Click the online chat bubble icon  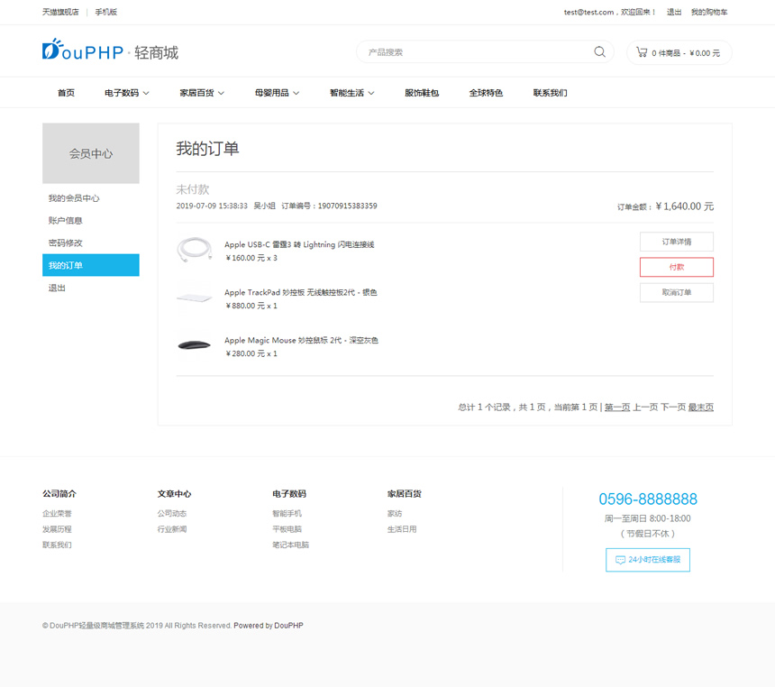pyautogui.click(x=620, y=560)
